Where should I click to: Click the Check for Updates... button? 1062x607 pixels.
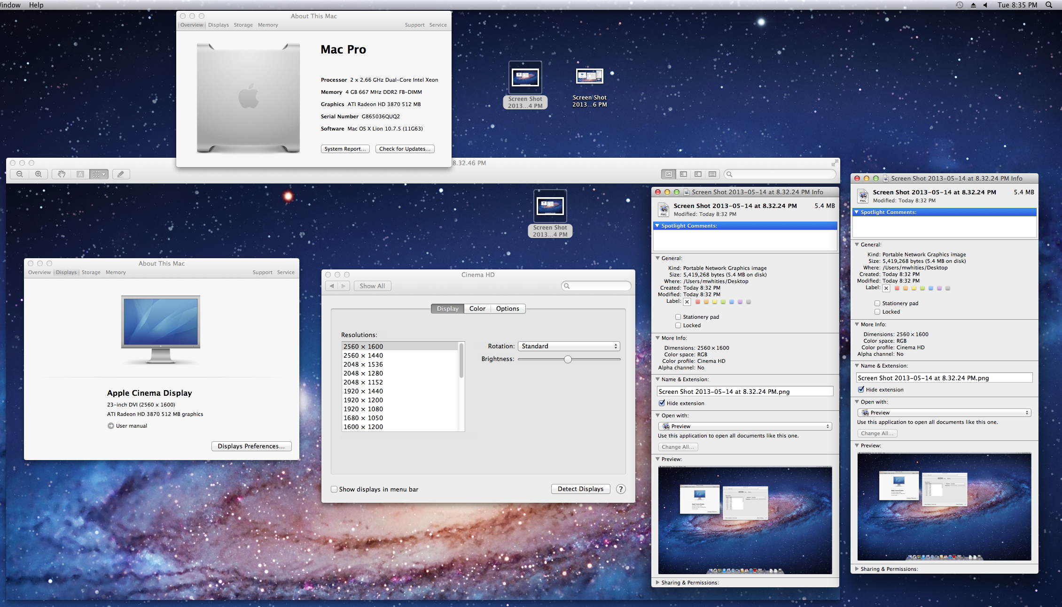coord(405,149)
